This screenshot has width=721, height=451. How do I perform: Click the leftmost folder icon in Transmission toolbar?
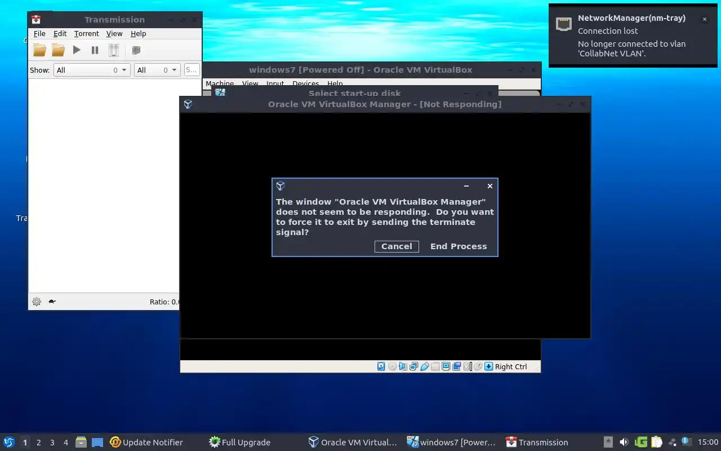39,50
